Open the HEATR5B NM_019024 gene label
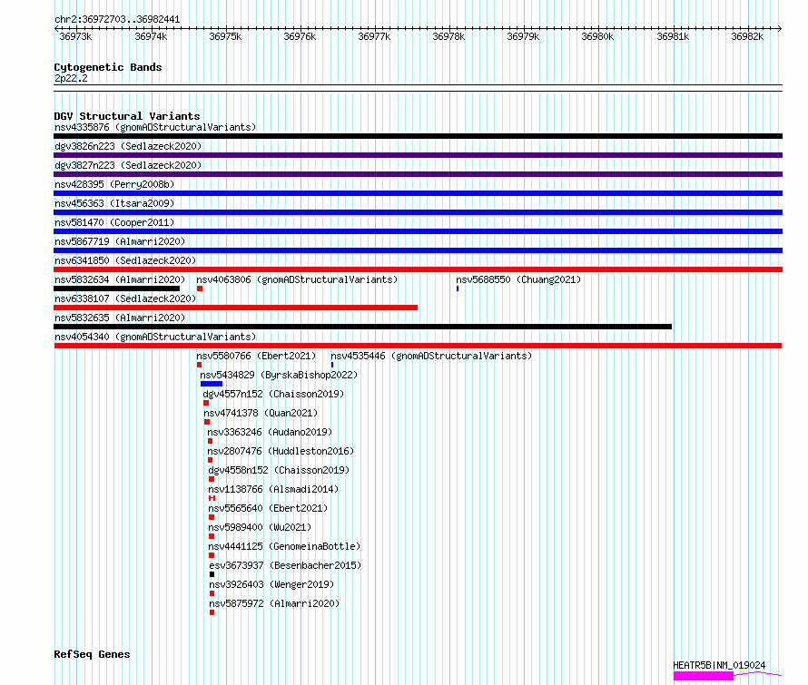808x685 pixels. 719,665
